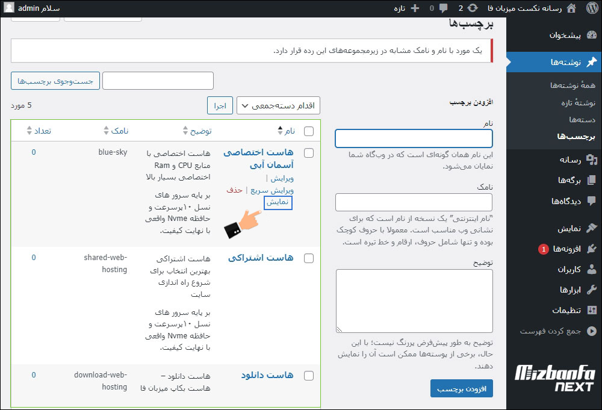Click the site name رسانه نکست میزبان فا
602x410 pixels.
[524, 8]
